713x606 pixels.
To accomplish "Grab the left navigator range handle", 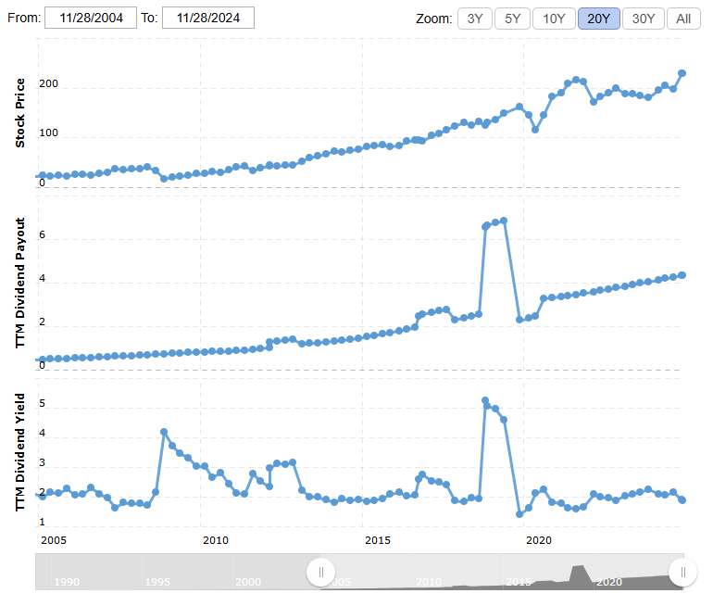I will tap(320, 572).
